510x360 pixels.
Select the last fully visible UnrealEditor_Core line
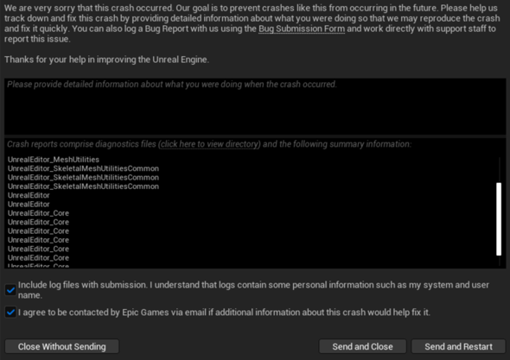[x=38, y=257]
